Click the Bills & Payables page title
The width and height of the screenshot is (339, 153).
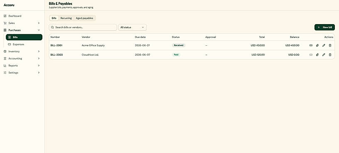(x=61, y=4)
